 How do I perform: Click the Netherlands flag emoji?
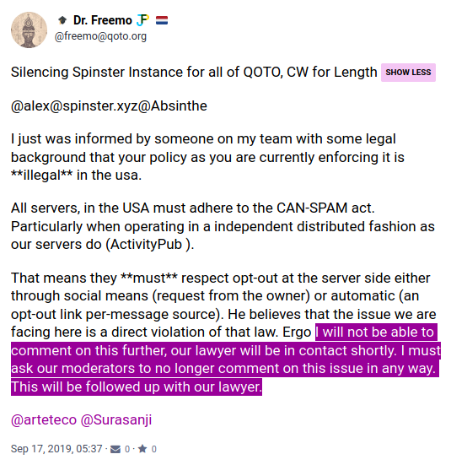click(x=162, y=20)
